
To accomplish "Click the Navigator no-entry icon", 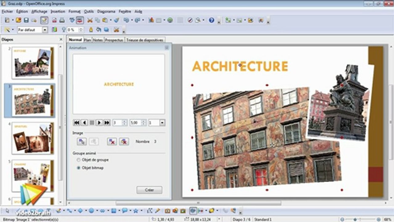I will [x=190, y=20].
